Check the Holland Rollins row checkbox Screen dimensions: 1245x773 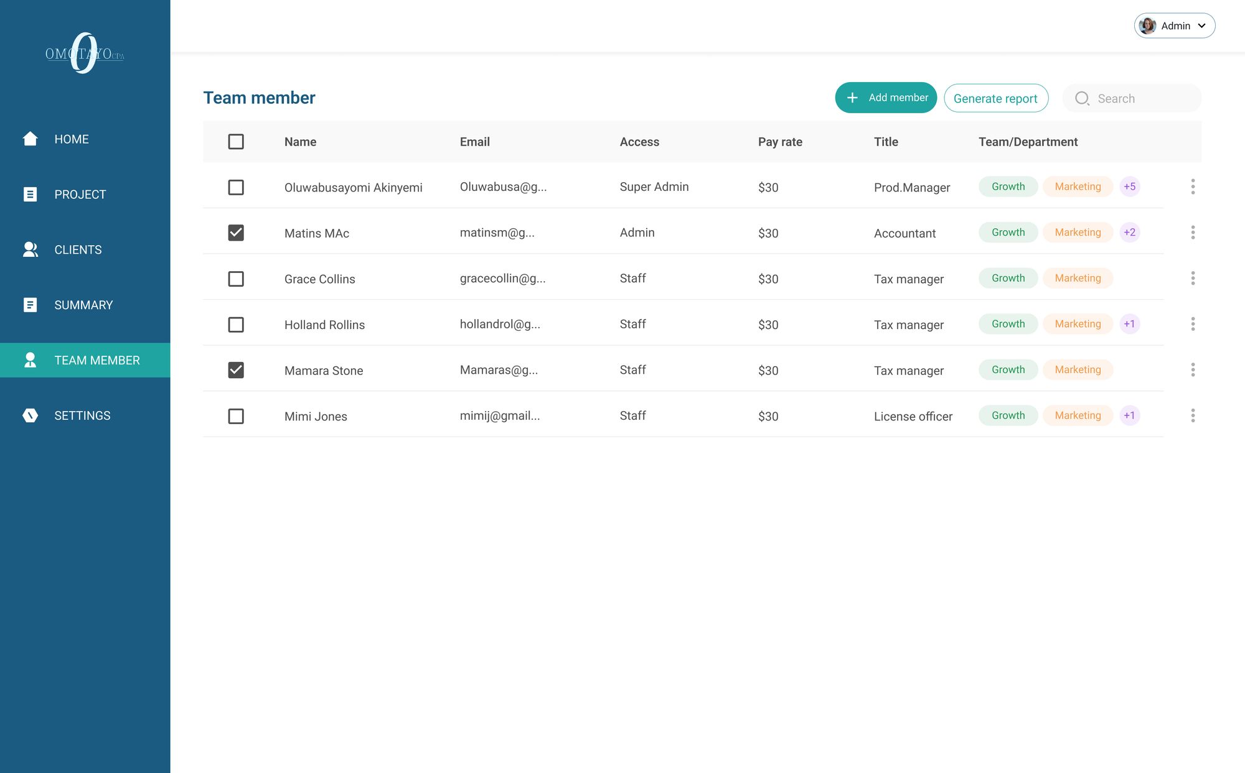236,325
